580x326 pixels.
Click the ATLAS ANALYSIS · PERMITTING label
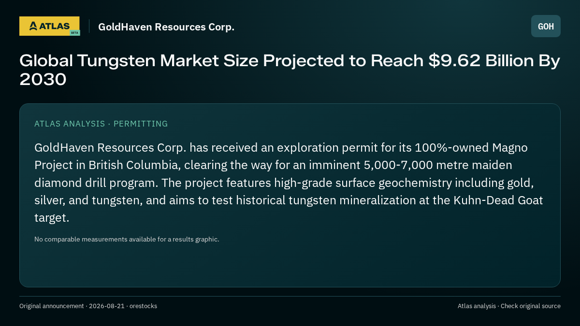pyautogui.click(x=101, y=124)
